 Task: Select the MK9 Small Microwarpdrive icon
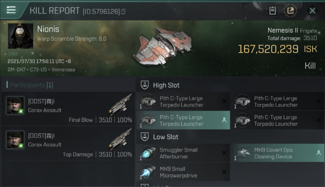[x=148, y=172]
